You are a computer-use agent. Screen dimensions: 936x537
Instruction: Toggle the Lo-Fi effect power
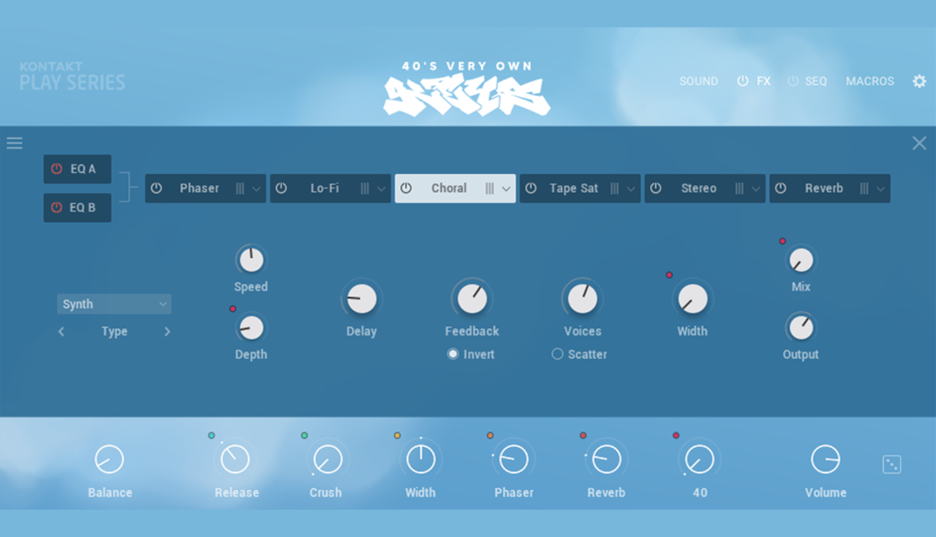(x=281, y=188)
